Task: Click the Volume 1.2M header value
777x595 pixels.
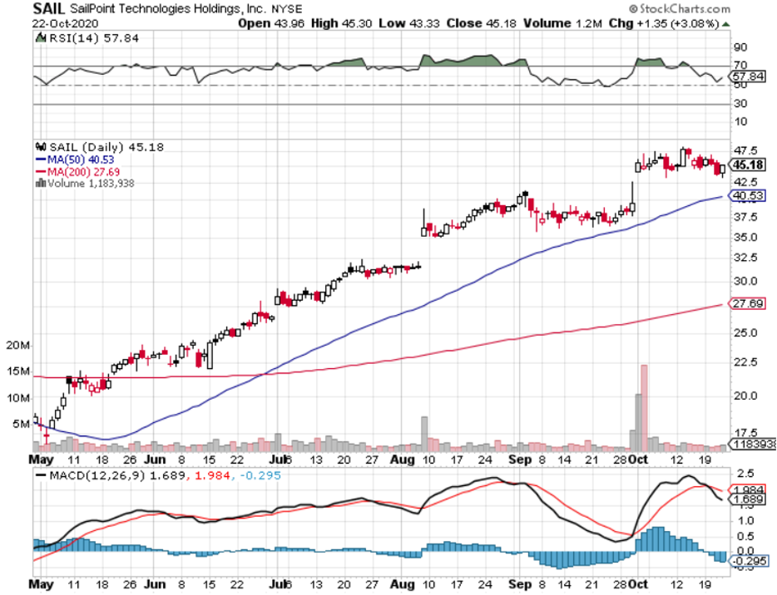Action: [562, 23]
